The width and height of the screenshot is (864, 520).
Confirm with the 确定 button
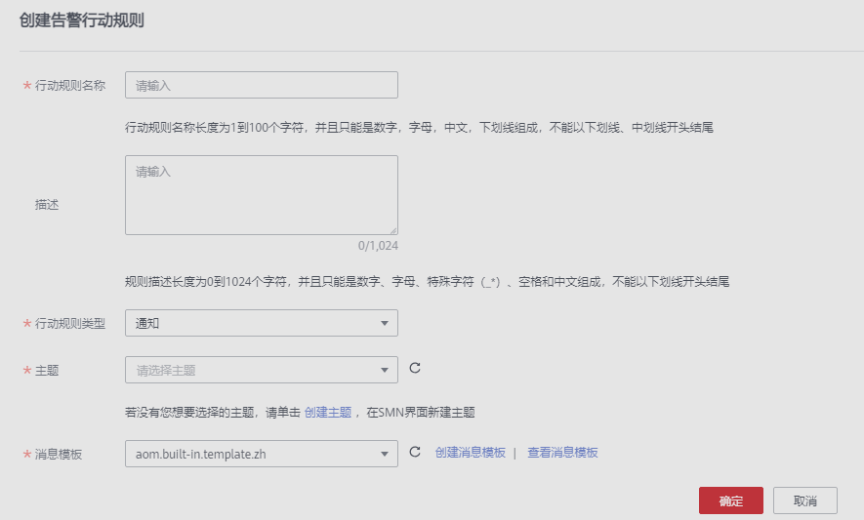pos(731,500)
